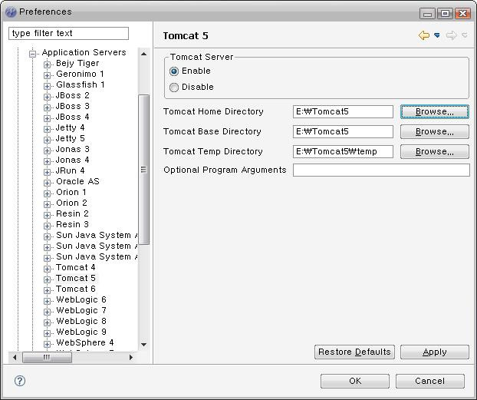Select Glassfish 1 tree item
The height and width of the screenshot is (400, 477).
[x=81, y=84]
